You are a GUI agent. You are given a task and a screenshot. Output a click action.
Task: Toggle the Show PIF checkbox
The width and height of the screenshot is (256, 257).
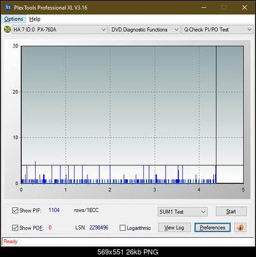(x=15, y=211)
